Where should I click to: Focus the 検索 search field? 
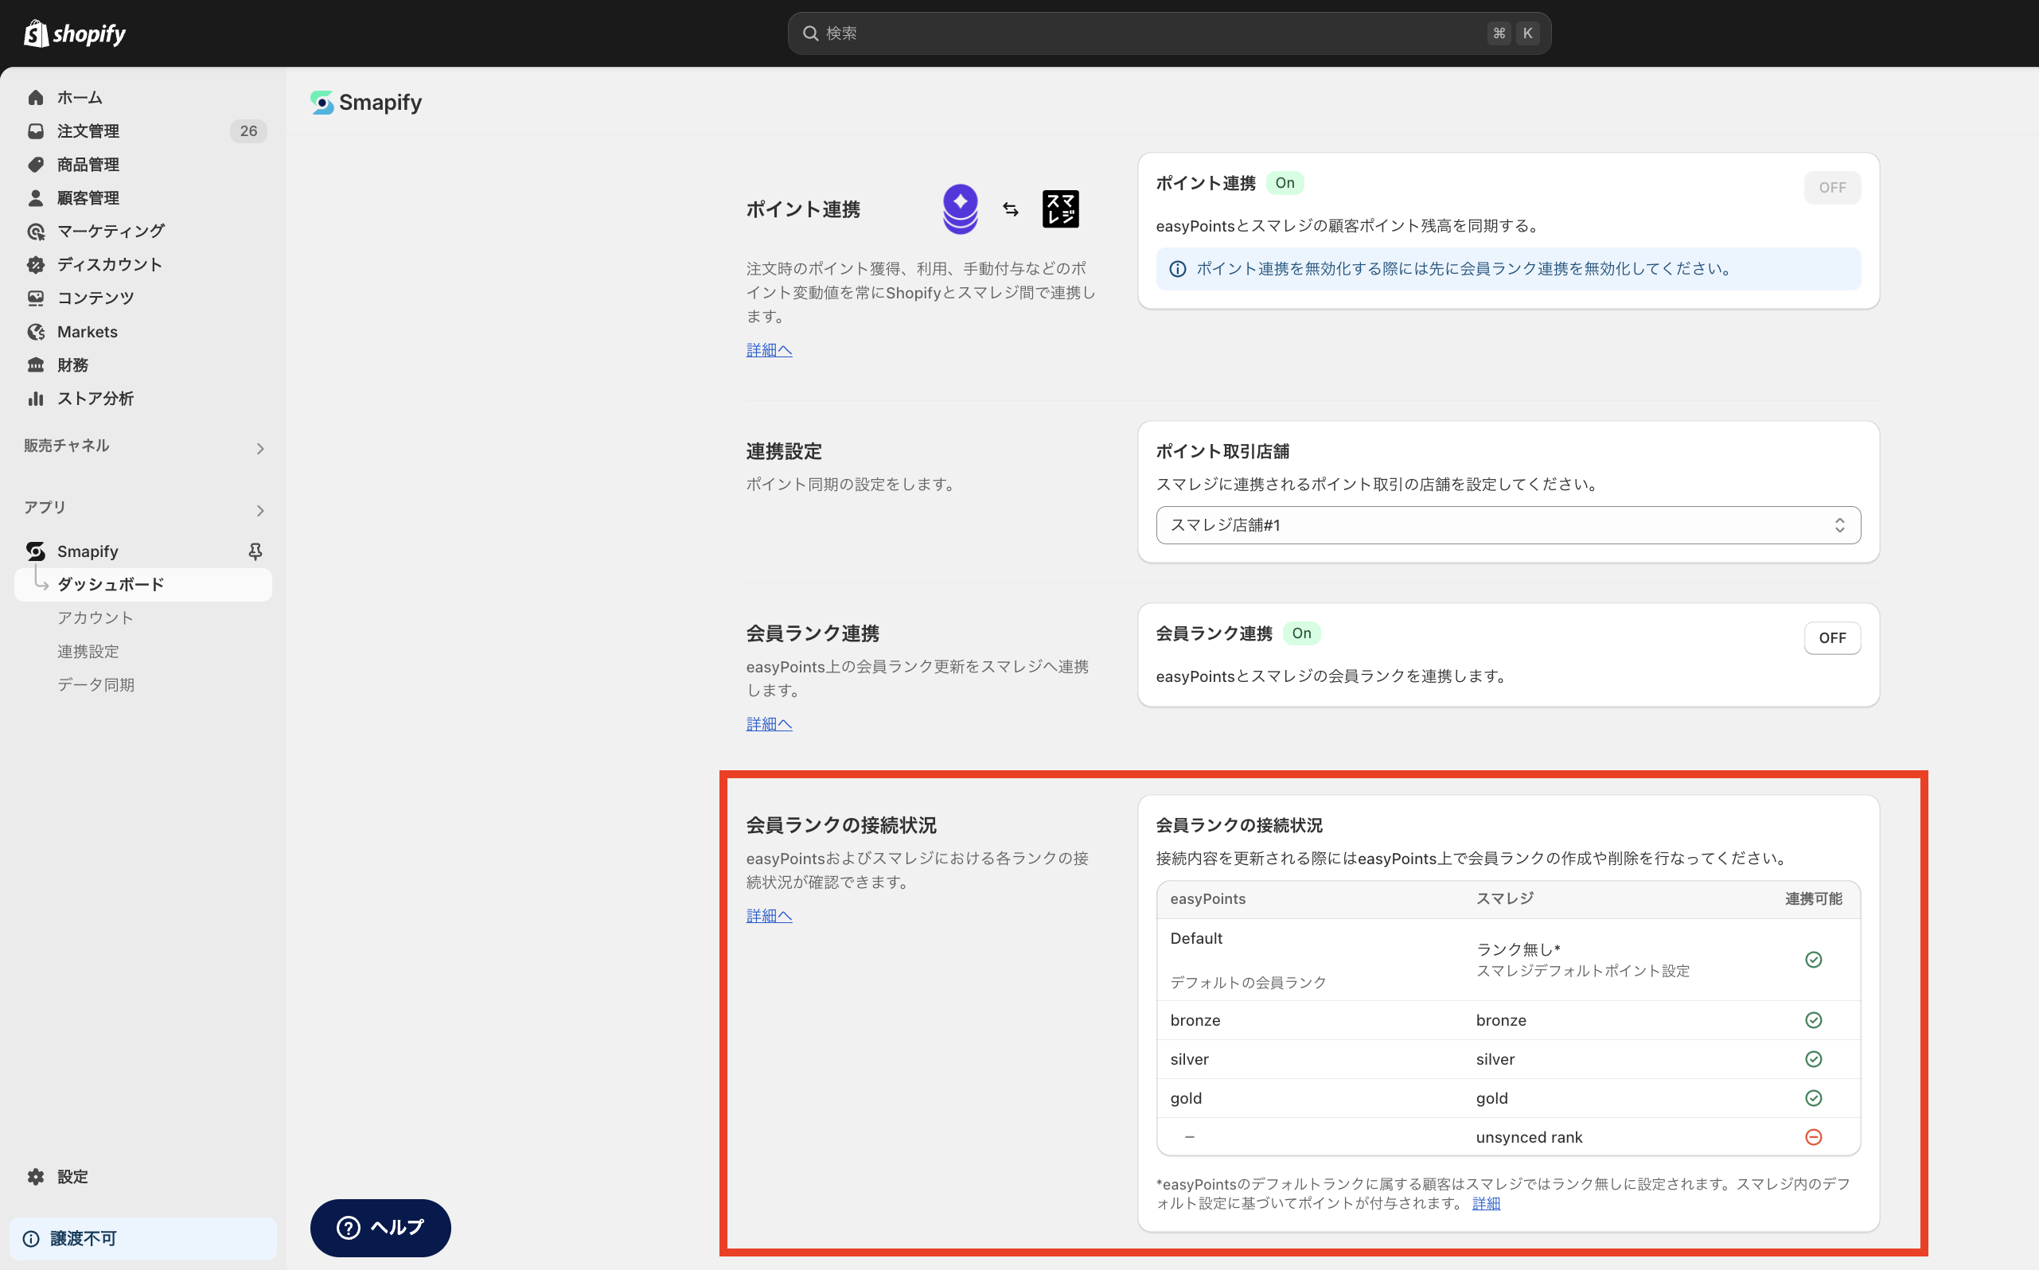[1168, 33]
